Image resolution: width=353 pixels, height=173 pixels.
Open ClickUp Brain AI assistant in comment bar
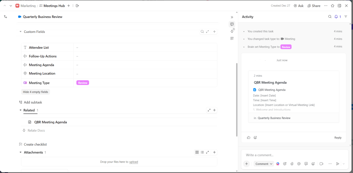click(278, 164)
